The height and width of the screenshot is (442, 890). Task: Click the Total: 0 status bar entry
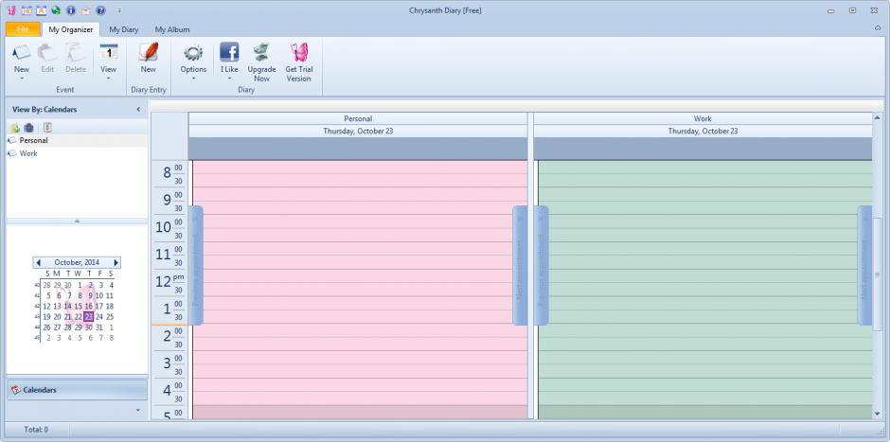coord(36,430)
